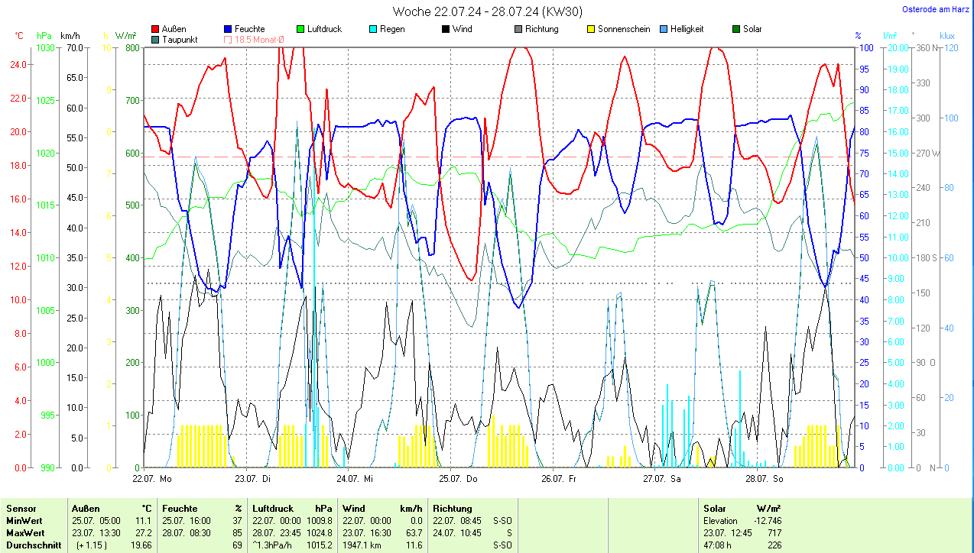Screen dimensions: 974x553
Task: Click the cyan Regen legend square
Action: pyautogui.click(x=373, y=29)
